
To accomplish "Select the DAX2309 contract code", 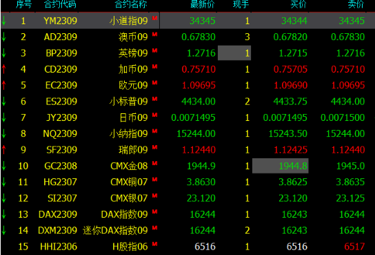I will [x=58, y=214].
